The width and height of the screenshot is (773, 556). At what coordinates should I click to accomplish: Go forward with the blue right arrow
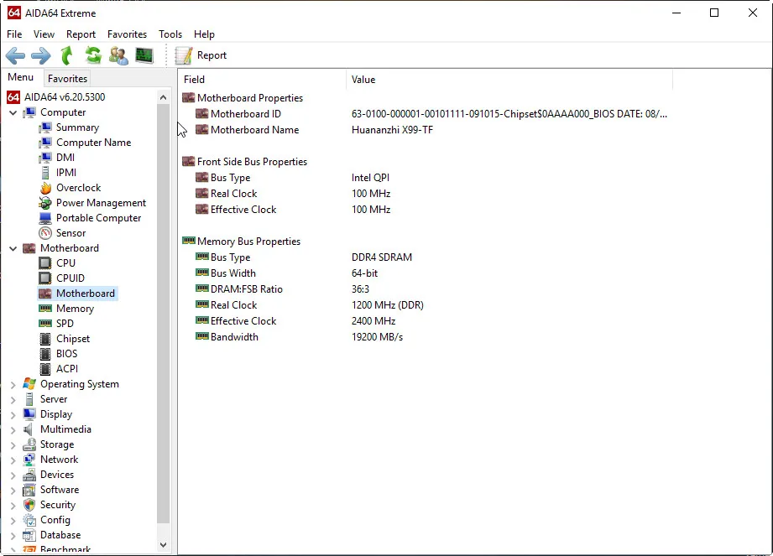pos(40,55)
